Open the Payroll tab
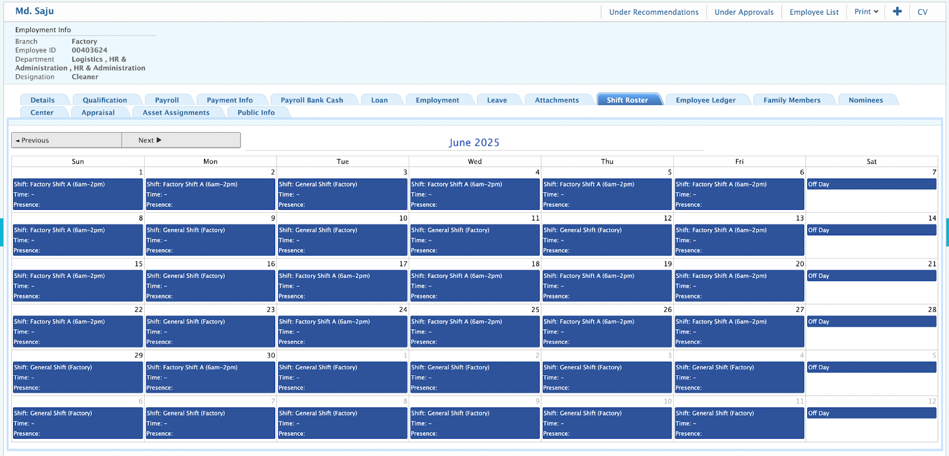The image size is (949, 456). pyautogui.click(x=167, y=100)
